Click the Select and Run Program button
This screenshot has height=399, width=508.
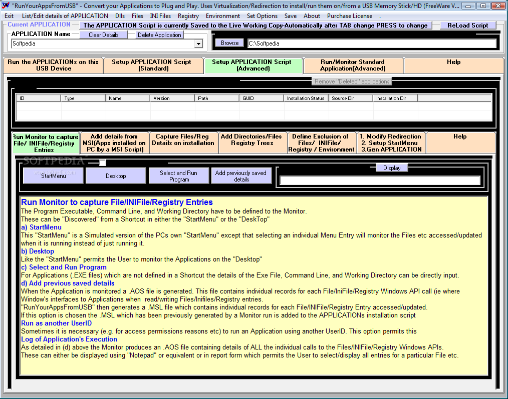click(178, 175)
